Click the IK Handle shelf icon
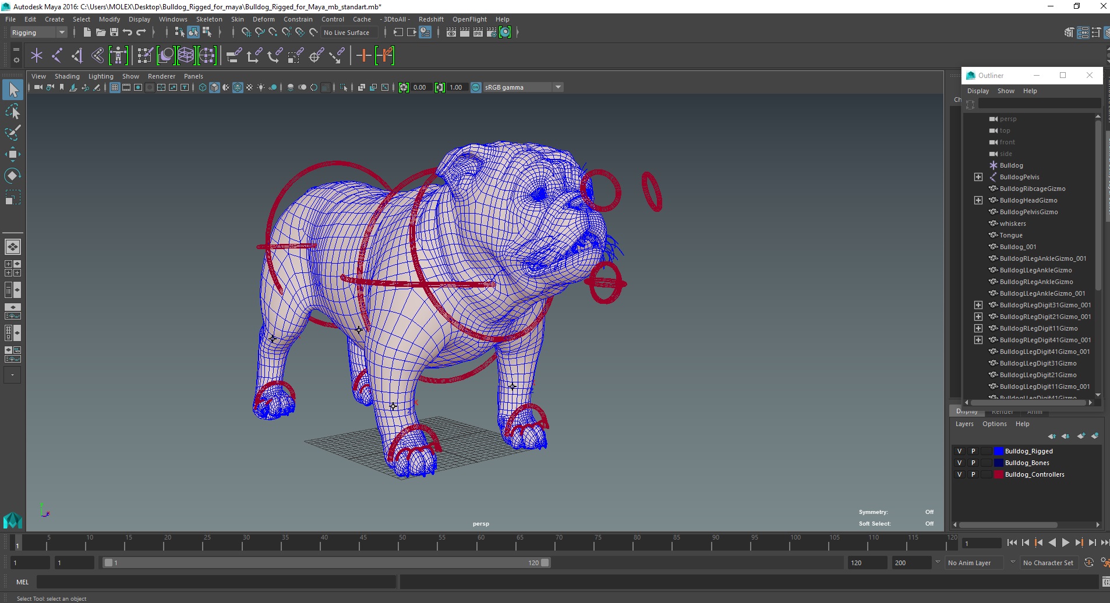 click(x=77, y=56)
